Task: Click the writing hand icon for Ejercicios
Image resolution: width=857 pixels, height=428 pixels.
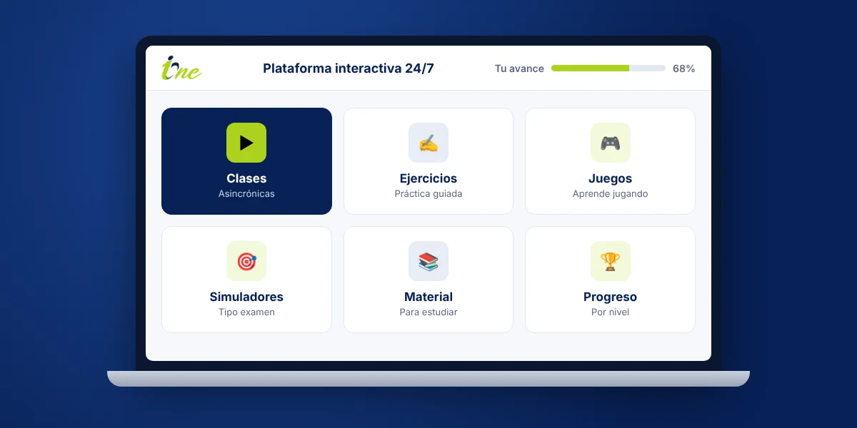Action: 428,143
